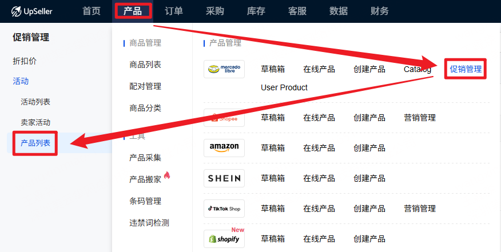Click the Mercado Libre platform logo

224,69
